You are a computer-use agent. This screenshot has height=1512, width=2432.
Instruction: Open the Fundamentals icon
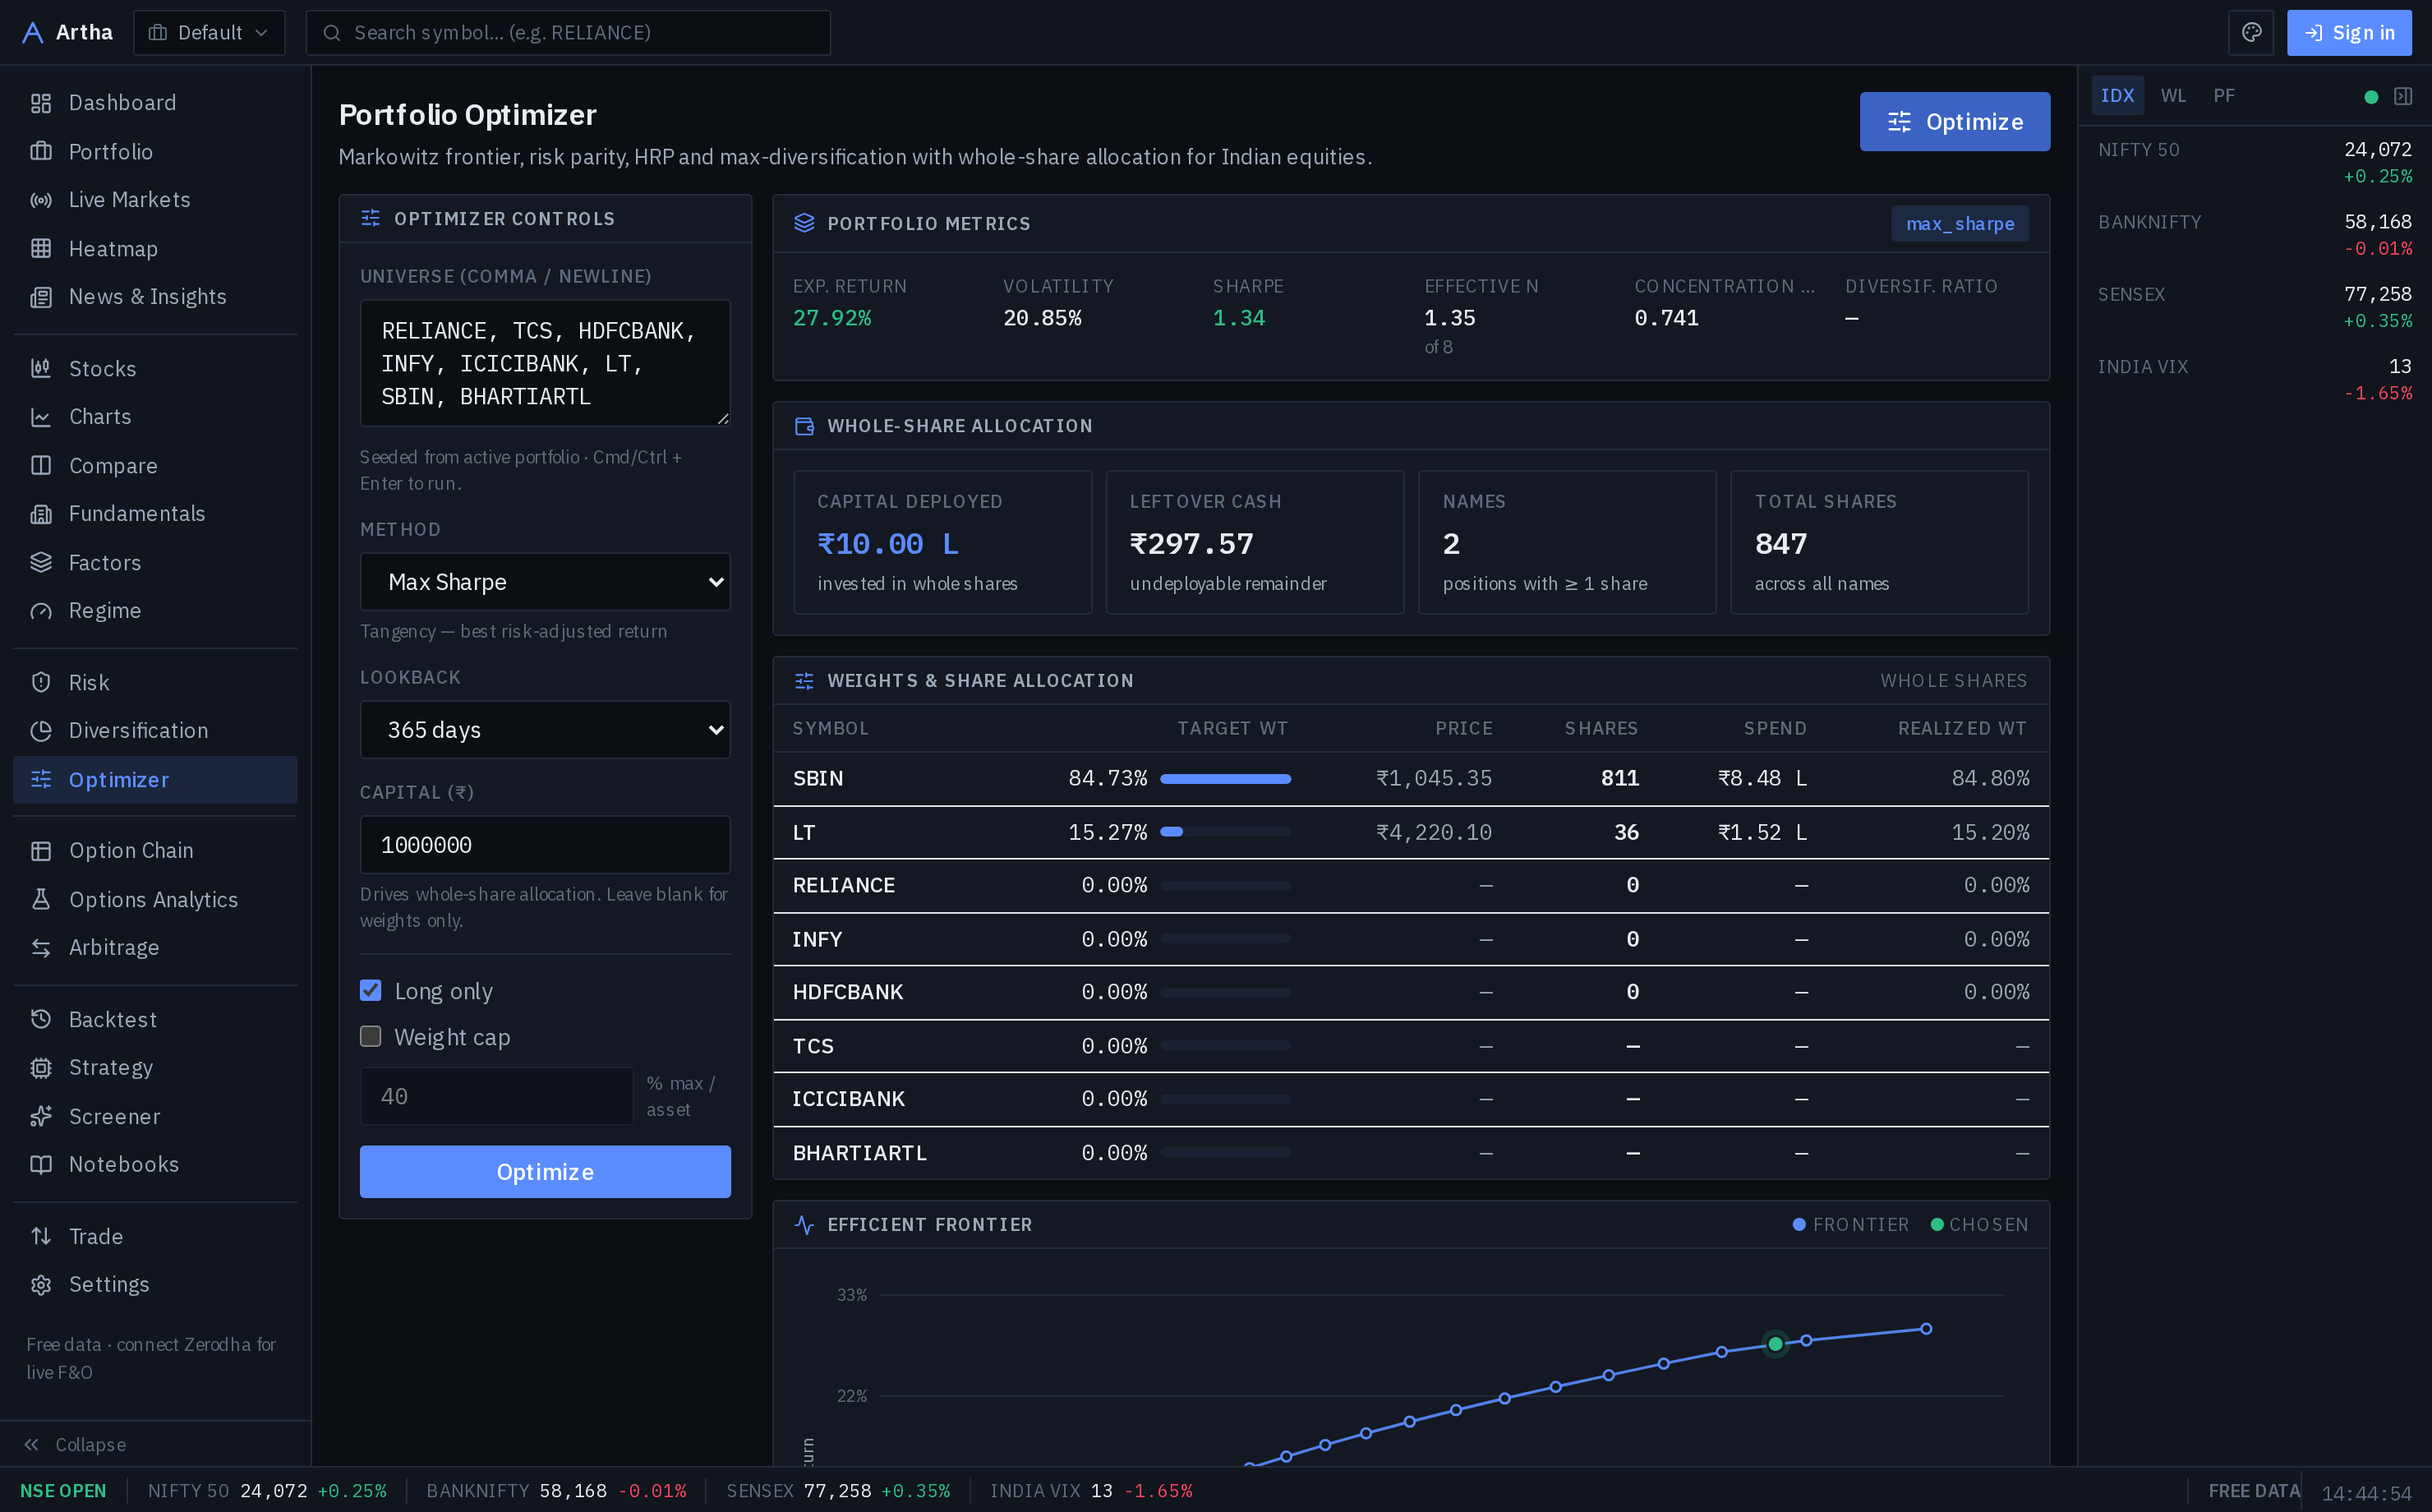(x=41, y=514)
